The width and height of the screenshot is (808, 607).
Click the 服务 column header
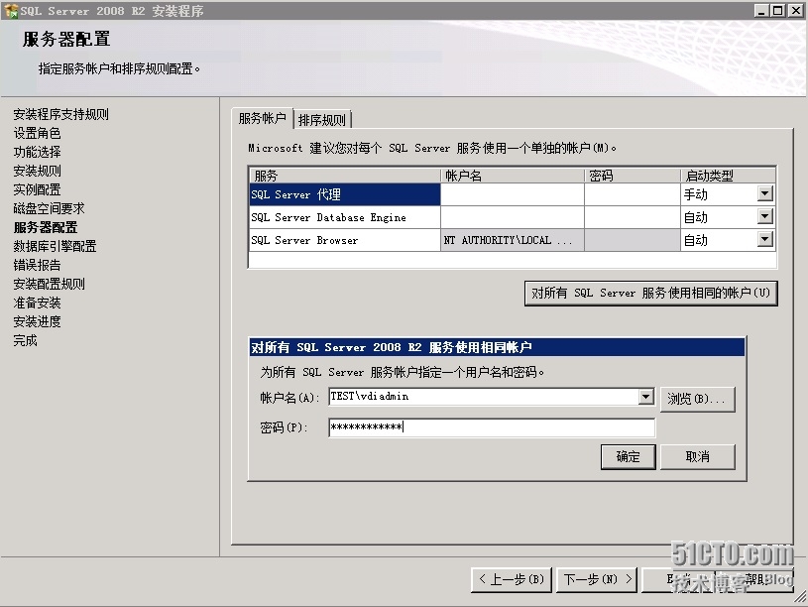point(345,176)
